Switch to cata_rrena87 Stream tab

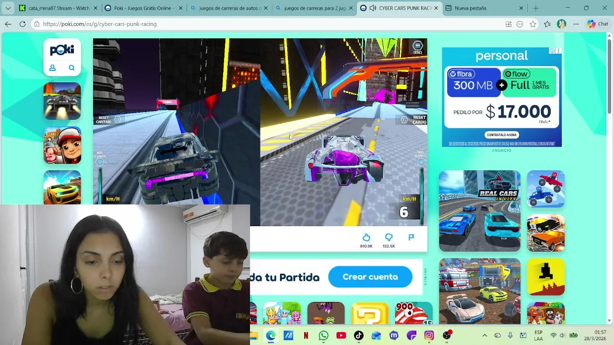point(58,8)
